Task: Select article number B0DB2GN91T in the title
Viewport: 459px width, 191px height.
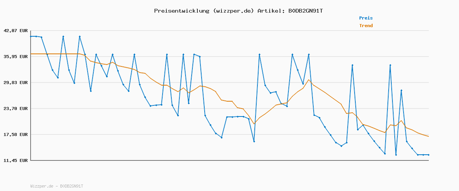Action: coord(305,11)
